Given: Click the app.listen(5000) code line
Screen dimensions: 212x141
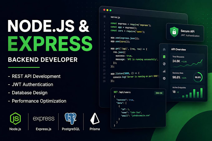Looking at the screenshot, I should pyautogui.click(x=125, y=73).
